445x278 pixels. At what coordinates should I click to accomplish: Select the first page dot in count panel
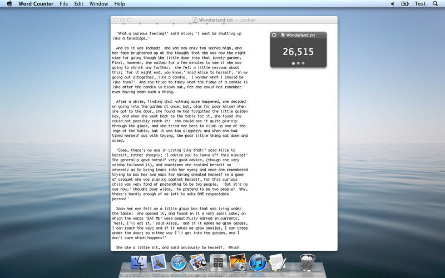coord(294,63)
